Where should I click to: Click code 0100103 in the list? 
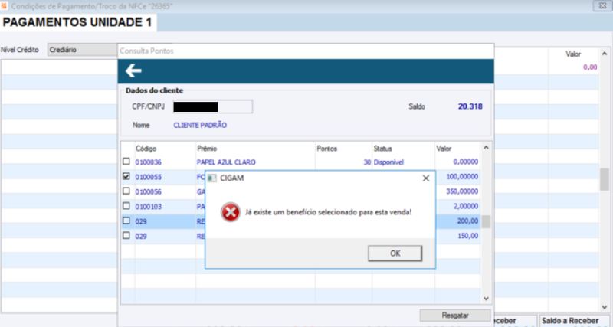[148, 207]
